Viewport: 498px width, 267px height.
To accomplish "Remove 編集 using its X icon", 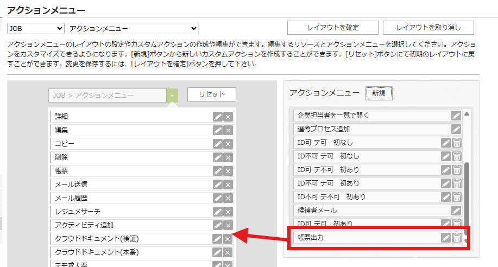I will click(x=228, y=130).
